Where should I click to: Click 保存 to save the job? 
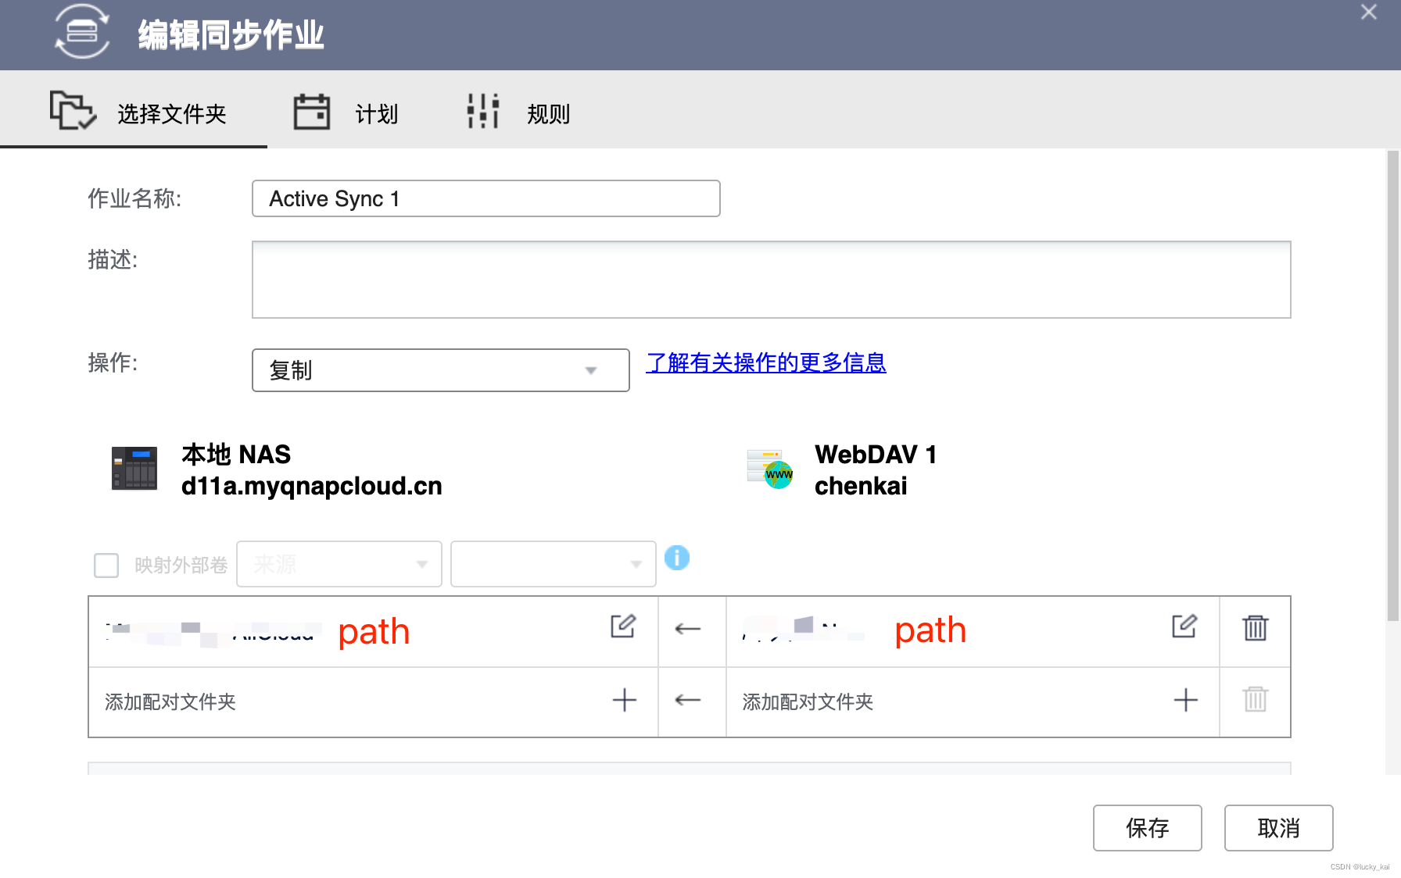(1147, 828)
